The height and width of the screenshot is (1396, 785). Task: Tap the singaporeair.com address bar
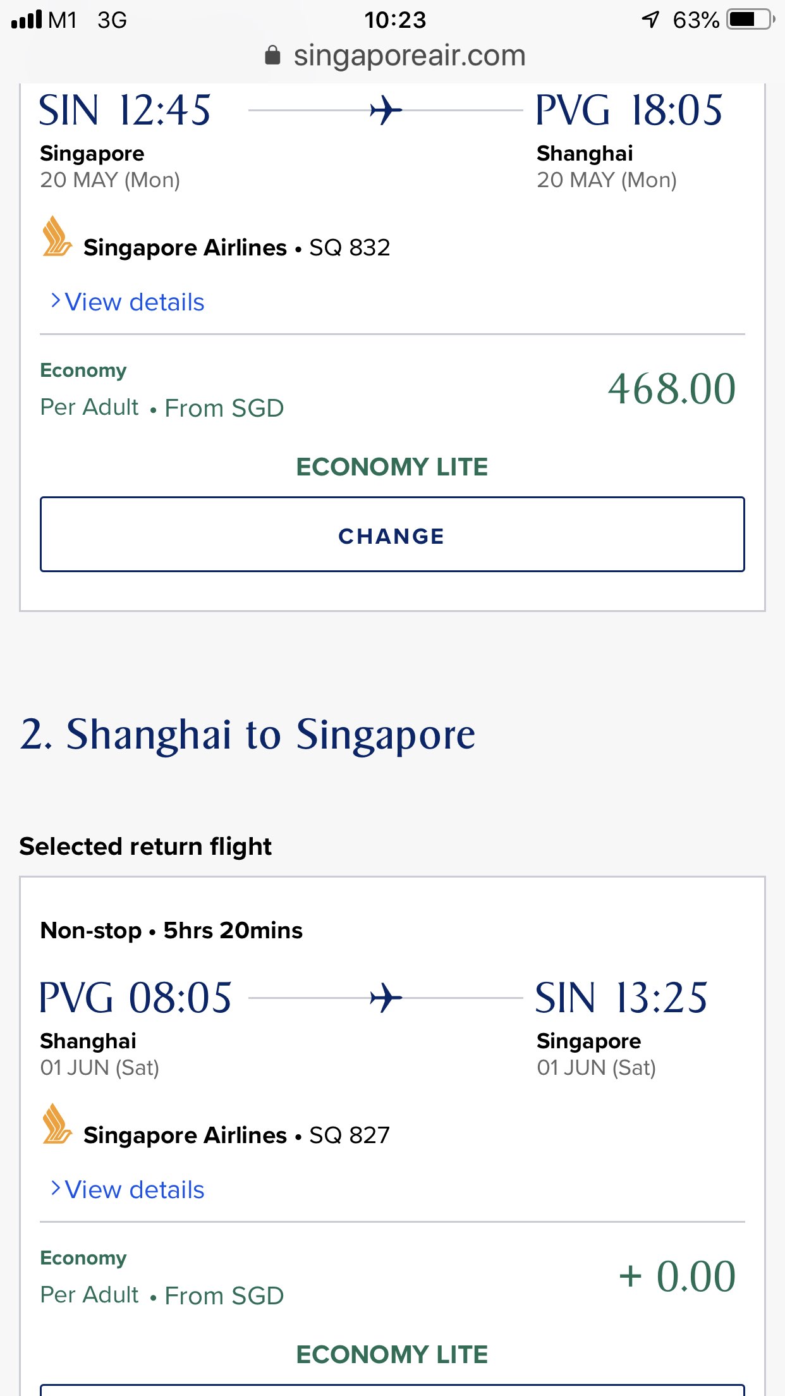[x=409, y=56]
